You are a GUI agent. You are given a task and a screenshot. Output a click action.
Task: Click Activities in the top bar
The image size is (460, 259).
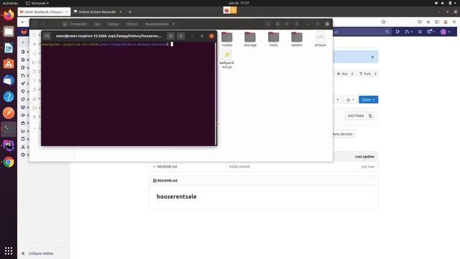click(x=10, y=3)
